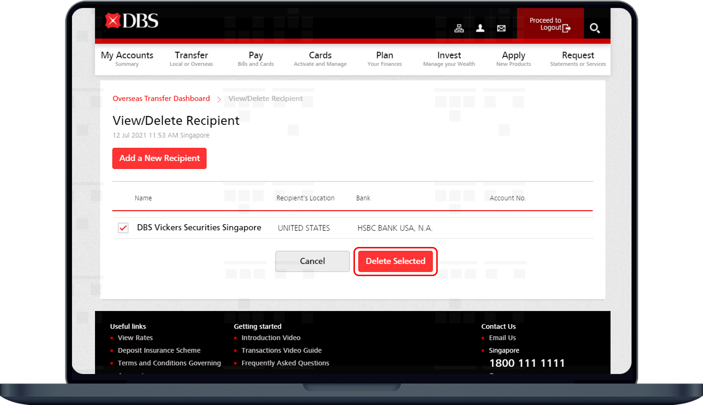
Task: Click Add a New Recipient button
Action: 159,158
